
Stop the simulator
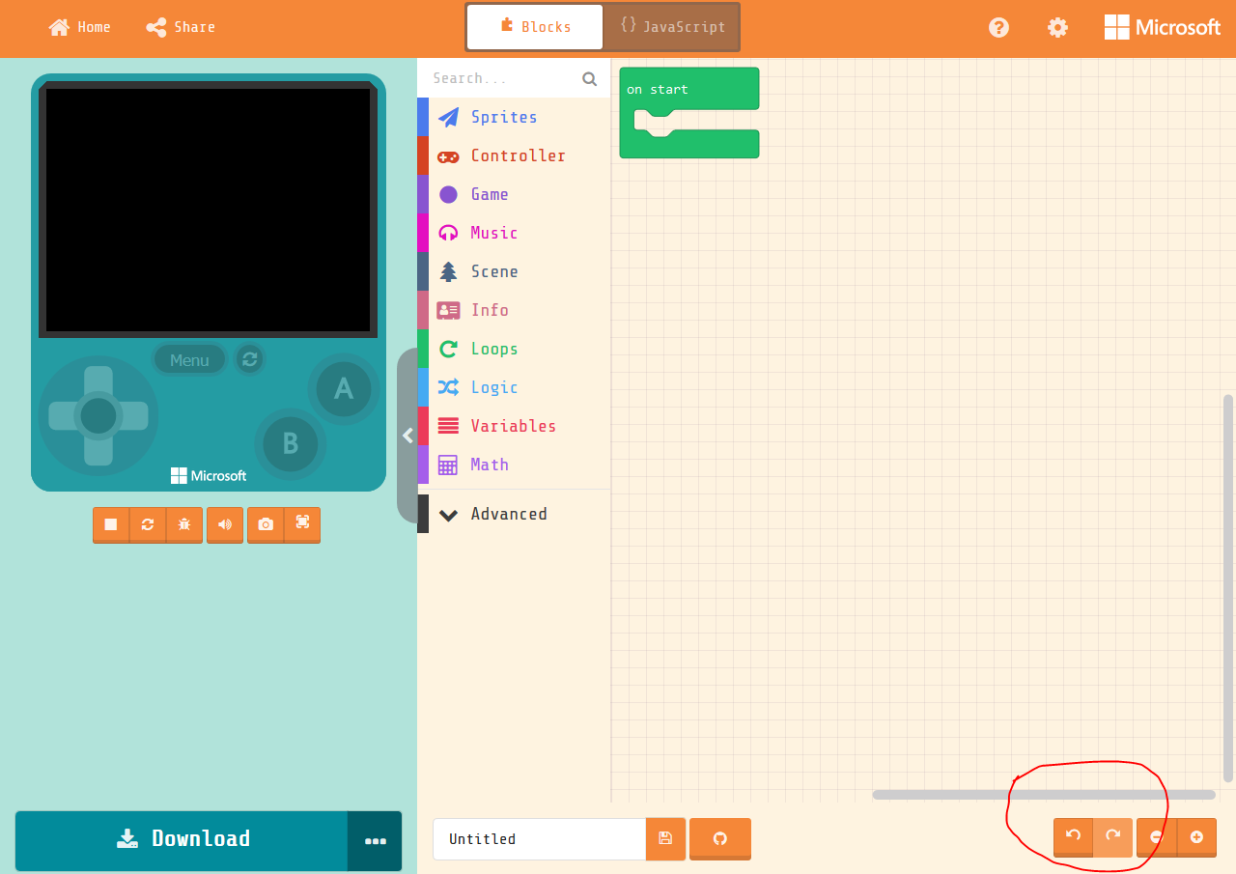[111, 524]
